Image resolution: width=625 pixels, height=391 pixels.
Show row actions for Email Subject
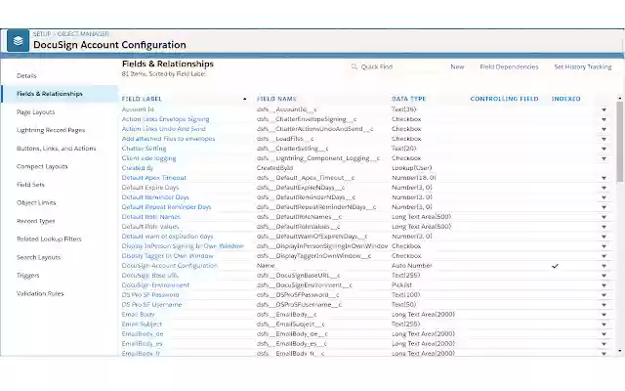[x=604, y=324]
